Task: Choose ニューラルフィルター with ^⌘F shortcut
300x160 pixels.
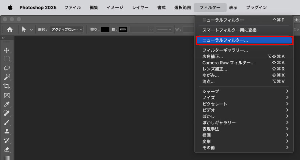Action: [x=244, y=20]
